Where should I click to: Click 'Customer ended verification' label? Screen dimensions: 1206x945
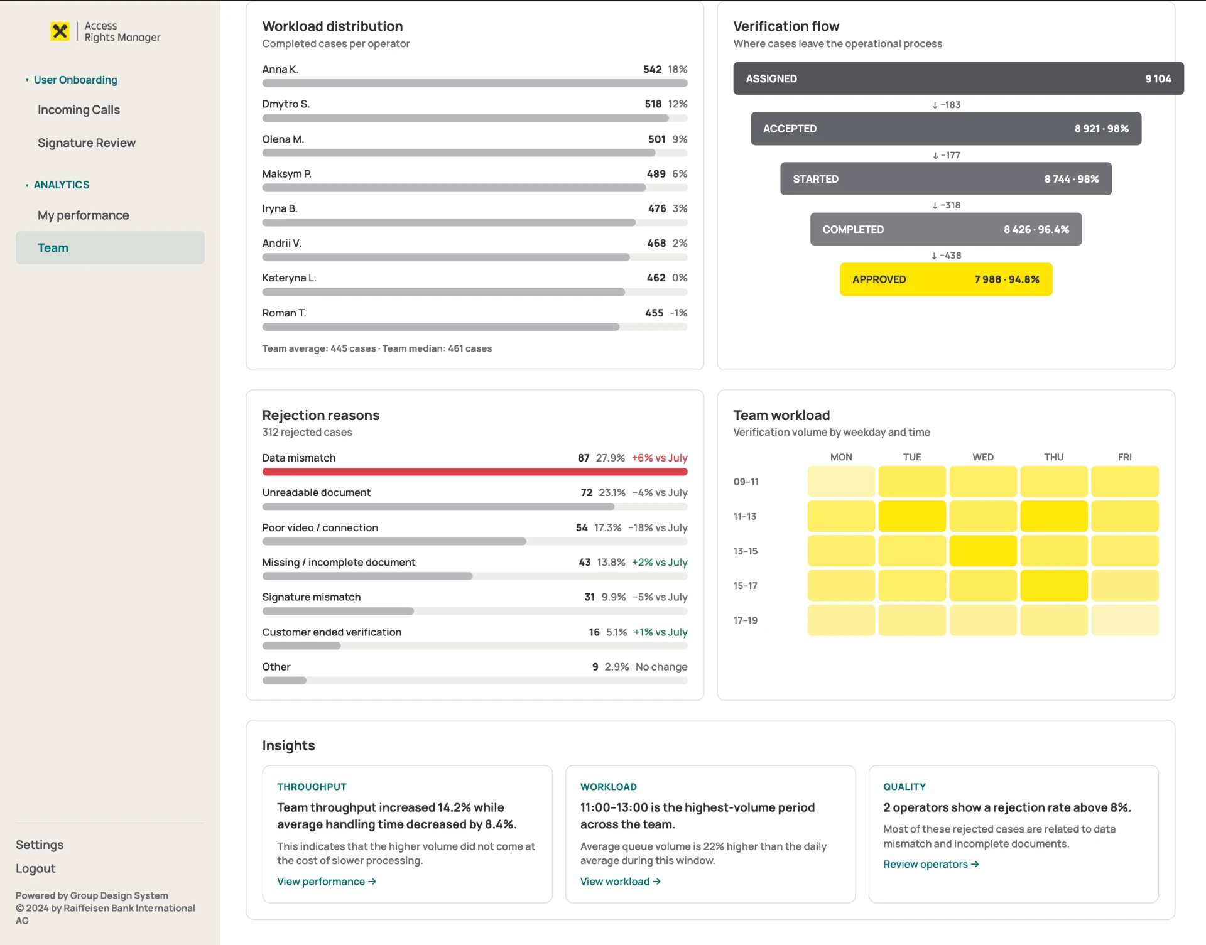[x=332, y=632]
